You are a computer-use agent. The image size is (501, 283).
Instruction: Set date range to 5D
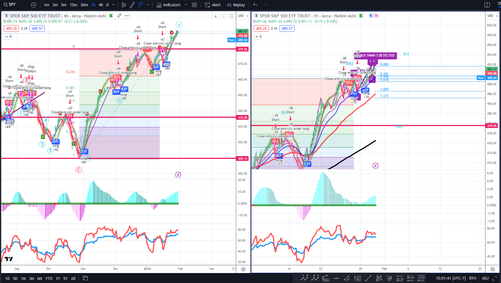[15, 279]
